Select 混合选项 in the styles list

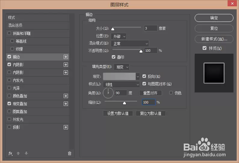click(38, 25)
